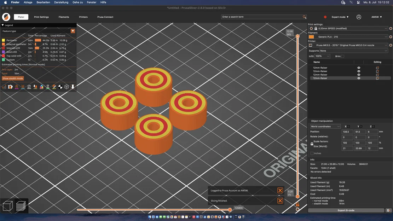Open the Feature type view dropdown
The image size is (393, 221).
point(73,31)
